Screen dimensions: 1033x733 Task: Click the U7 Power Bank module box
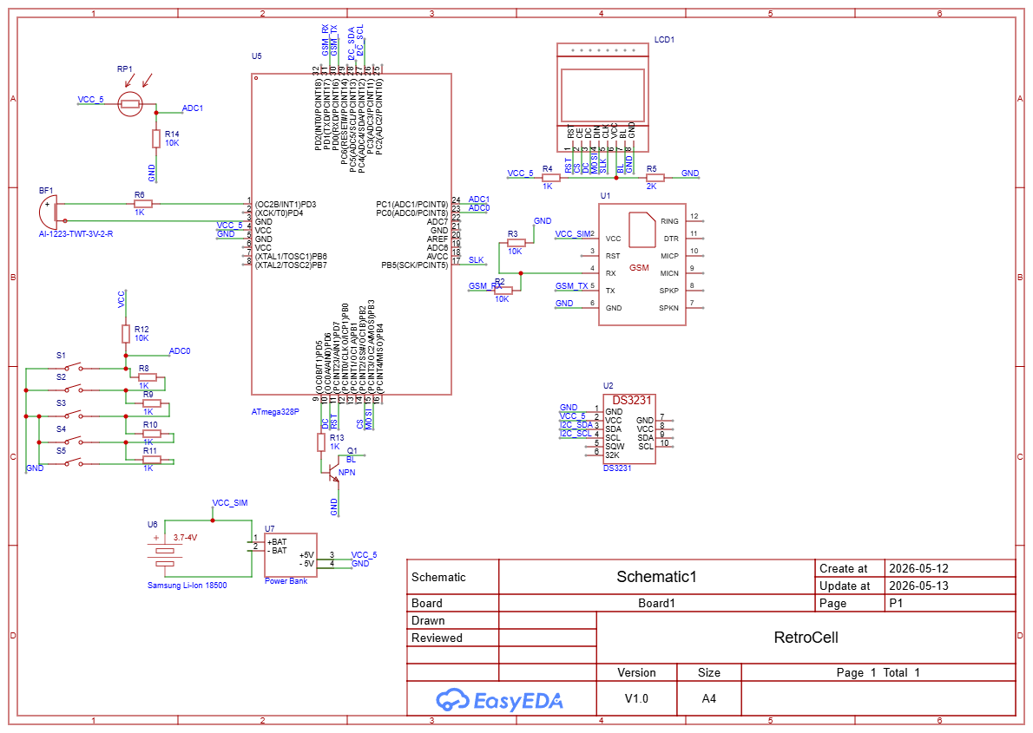[291, 554]
